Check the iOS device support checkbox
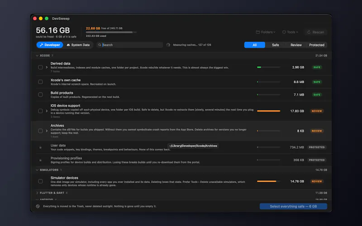The image size is (362, 226). (40, 111)
